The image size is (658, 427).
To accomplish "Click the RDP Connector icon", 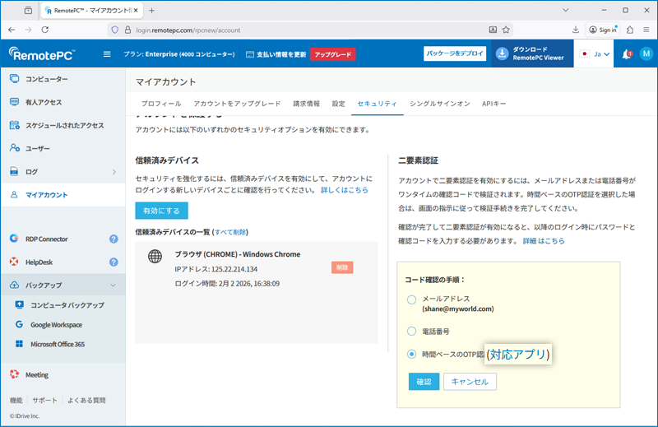I will coord(14,239).
